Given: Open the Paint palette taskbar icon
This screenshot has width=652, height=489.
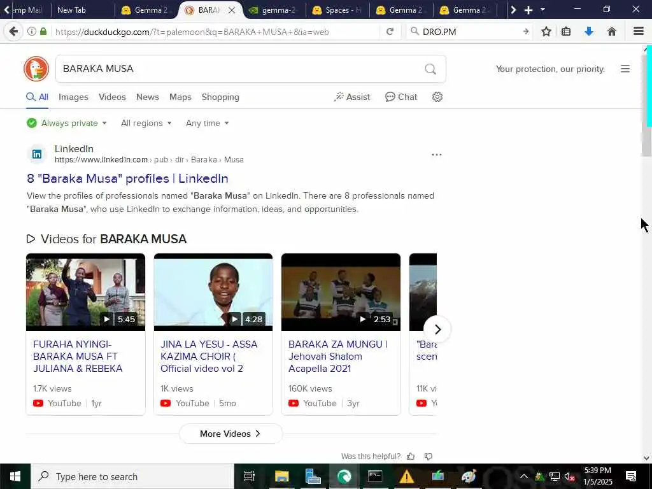Looking at the screenshot, I should (469, 476).
